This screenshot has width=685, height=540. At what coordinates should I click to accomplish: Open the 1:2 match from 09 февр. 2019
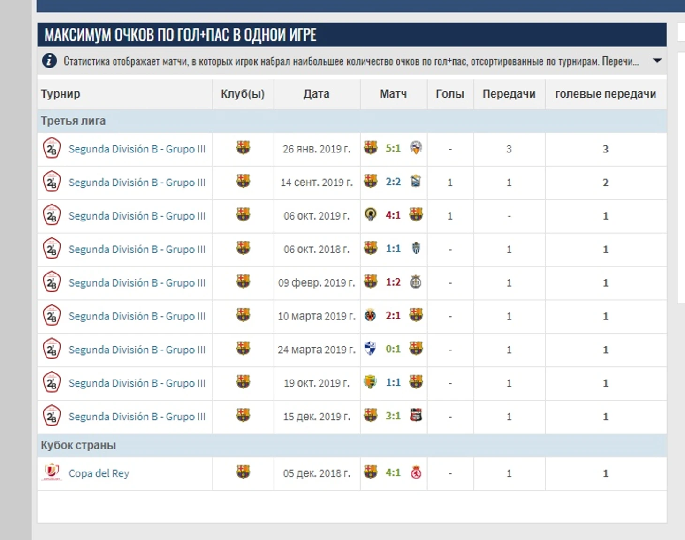pos(393,282)
